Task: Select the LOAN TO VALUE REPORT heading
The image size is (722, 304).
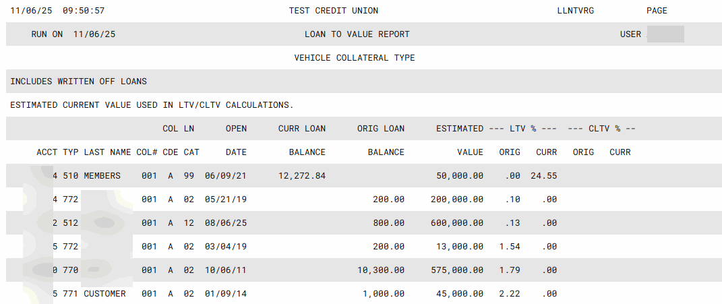Action: pos(357,34)
